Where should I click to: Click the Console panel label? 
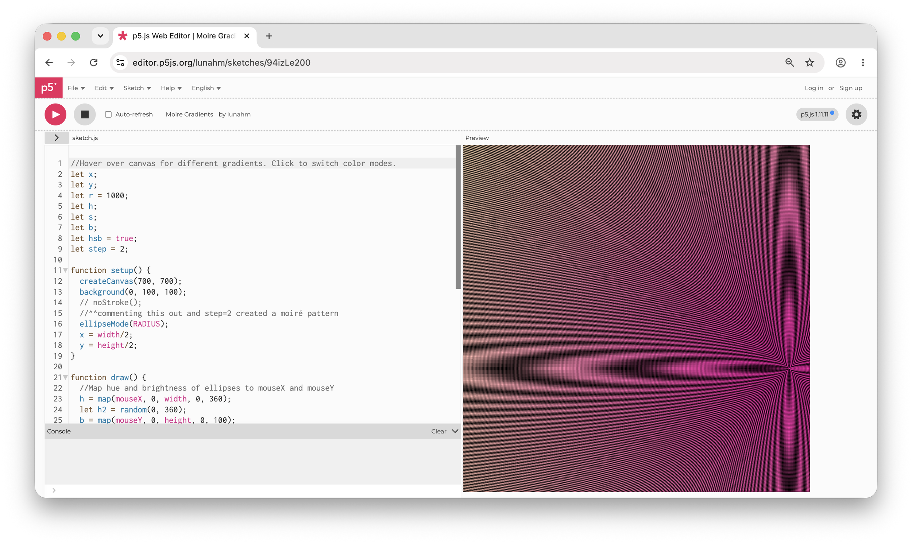click(59, 431)
